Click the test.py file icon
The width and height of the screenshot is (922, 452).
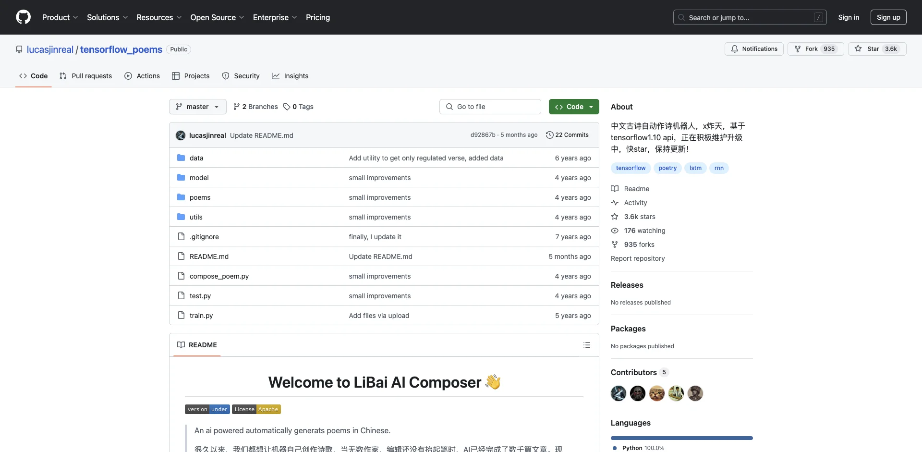coord(181,295)
